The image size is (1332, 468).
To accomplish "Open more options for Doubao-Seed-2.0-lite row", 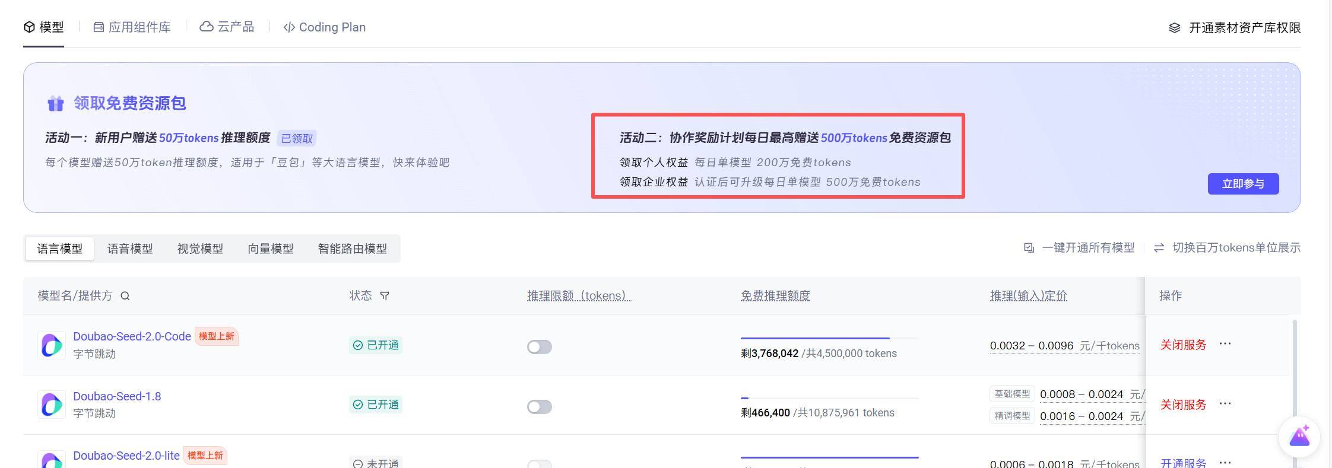I will (1225, 462).
